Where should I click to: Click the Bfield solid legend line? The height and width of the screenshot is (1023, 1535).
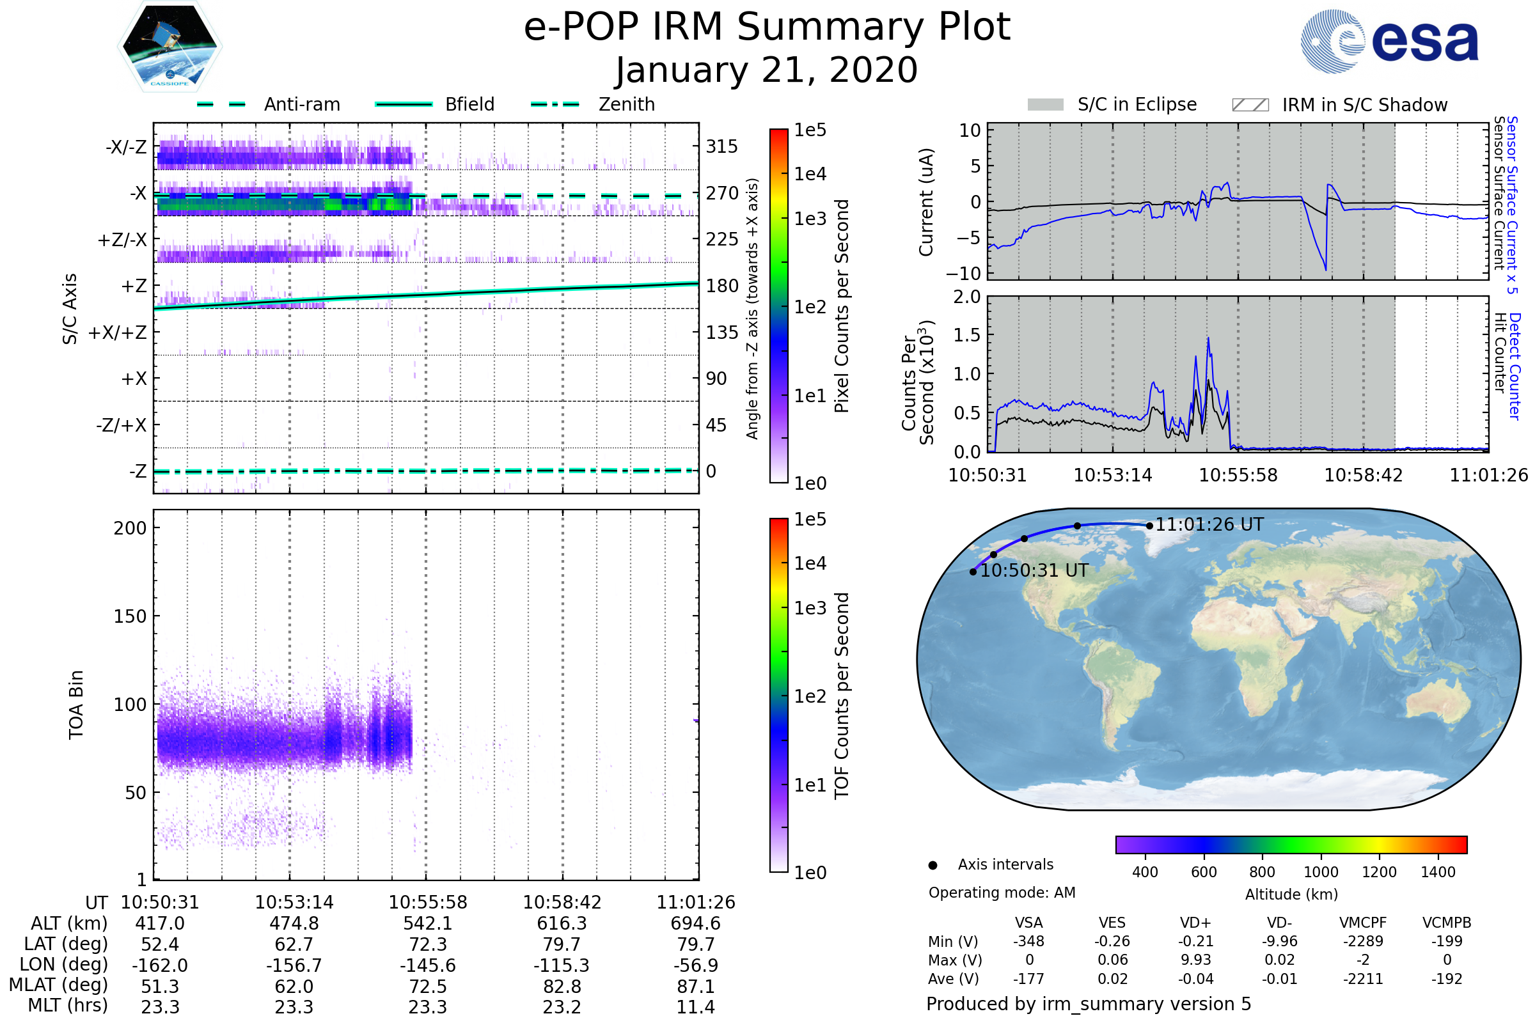pyautogui.click(x=404, y=104)
